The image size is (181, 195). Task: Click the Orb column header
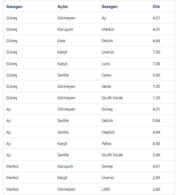tap(156, 6)
